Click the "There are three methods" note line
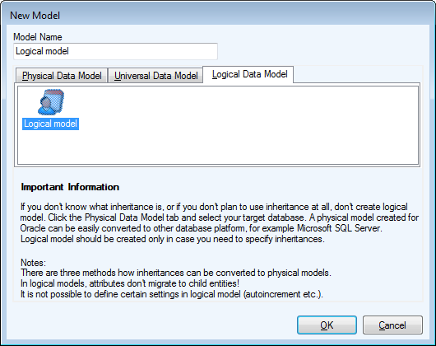 tap(176, 273)
